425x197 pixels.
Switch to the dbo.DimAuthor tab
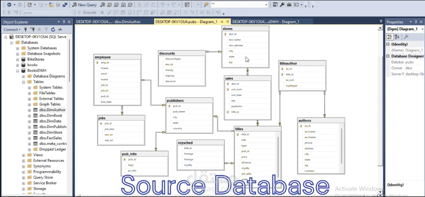point(108,22)
